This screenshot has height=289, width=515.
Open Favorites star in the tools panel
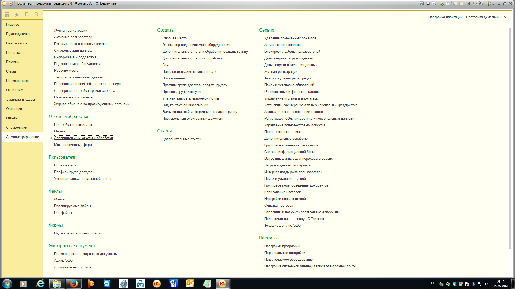[x=17, y=14]
